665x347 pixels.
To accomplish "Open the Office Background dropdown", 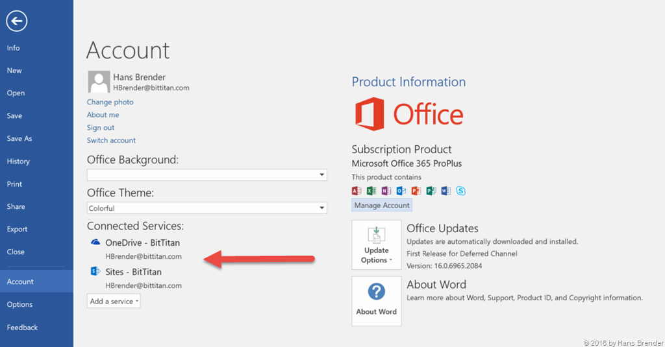I will click(321, 175).
